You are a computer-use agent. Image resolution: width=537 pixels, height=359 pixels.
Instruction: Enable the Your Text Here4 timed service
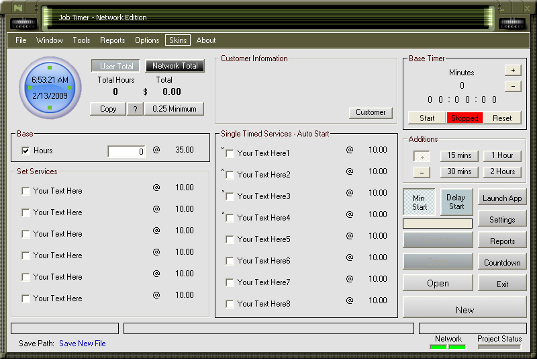click(230, 218)
